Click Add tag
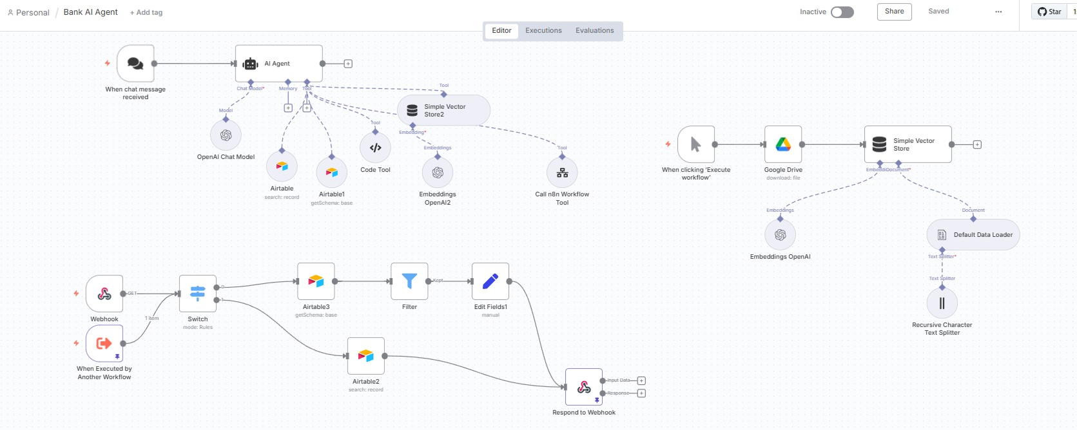This screenshot has height=430, width=1077. pos(146,12)
